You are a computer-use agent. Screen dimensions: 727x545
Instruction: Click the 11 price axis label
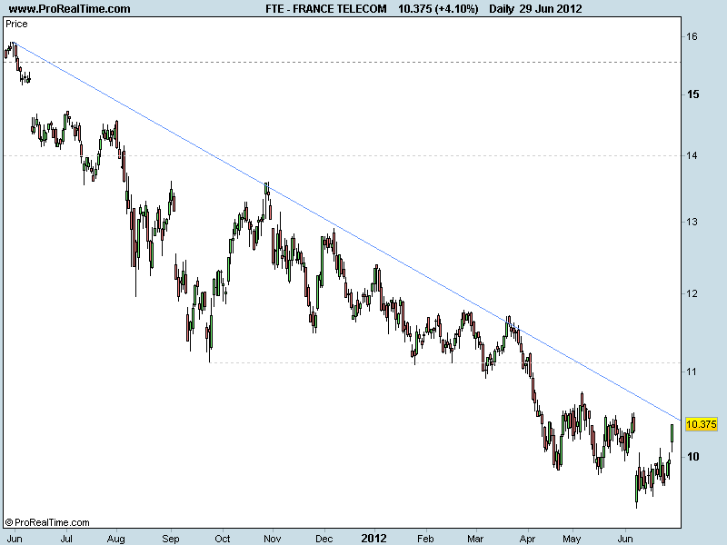tap(692, 372)
